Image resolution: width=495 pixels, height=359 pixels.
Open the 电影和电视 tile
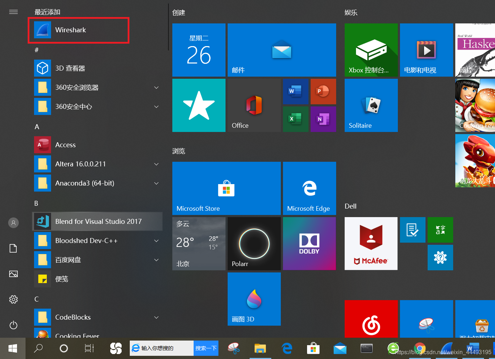click(427, 50)
